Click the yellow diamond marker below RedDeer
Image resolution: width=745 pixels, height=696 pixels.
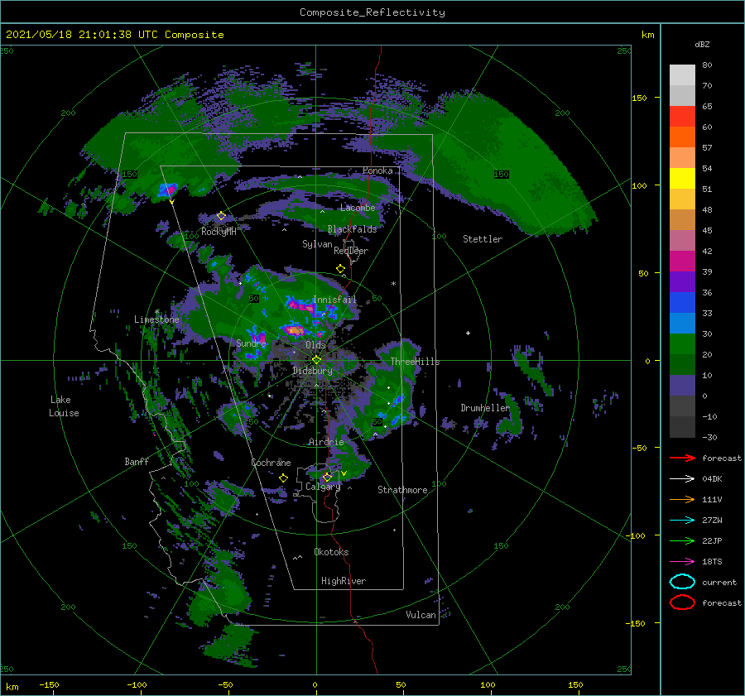pyautogui.click(x=340, y=269)
